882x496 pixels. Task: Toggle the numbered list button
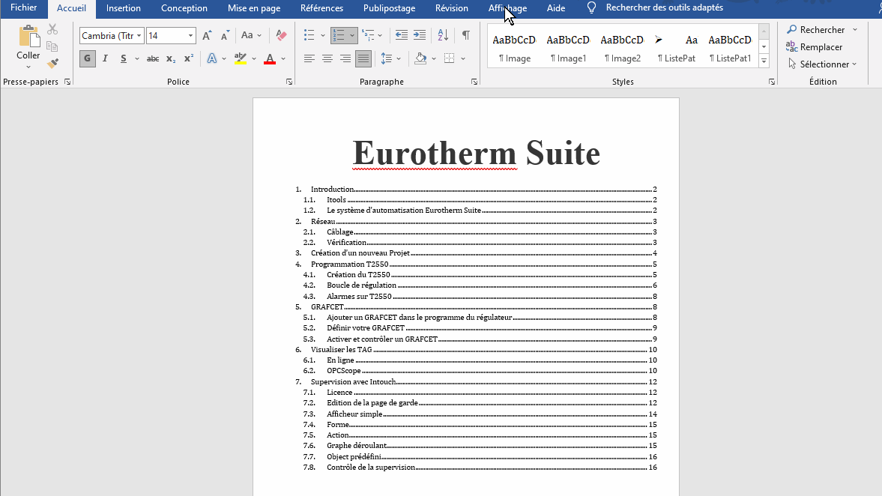coord(339,35)
